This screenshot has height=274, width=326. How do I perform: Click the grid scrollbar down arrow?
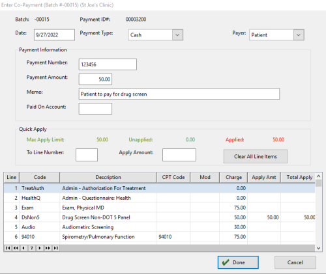(x=319, y=248)
